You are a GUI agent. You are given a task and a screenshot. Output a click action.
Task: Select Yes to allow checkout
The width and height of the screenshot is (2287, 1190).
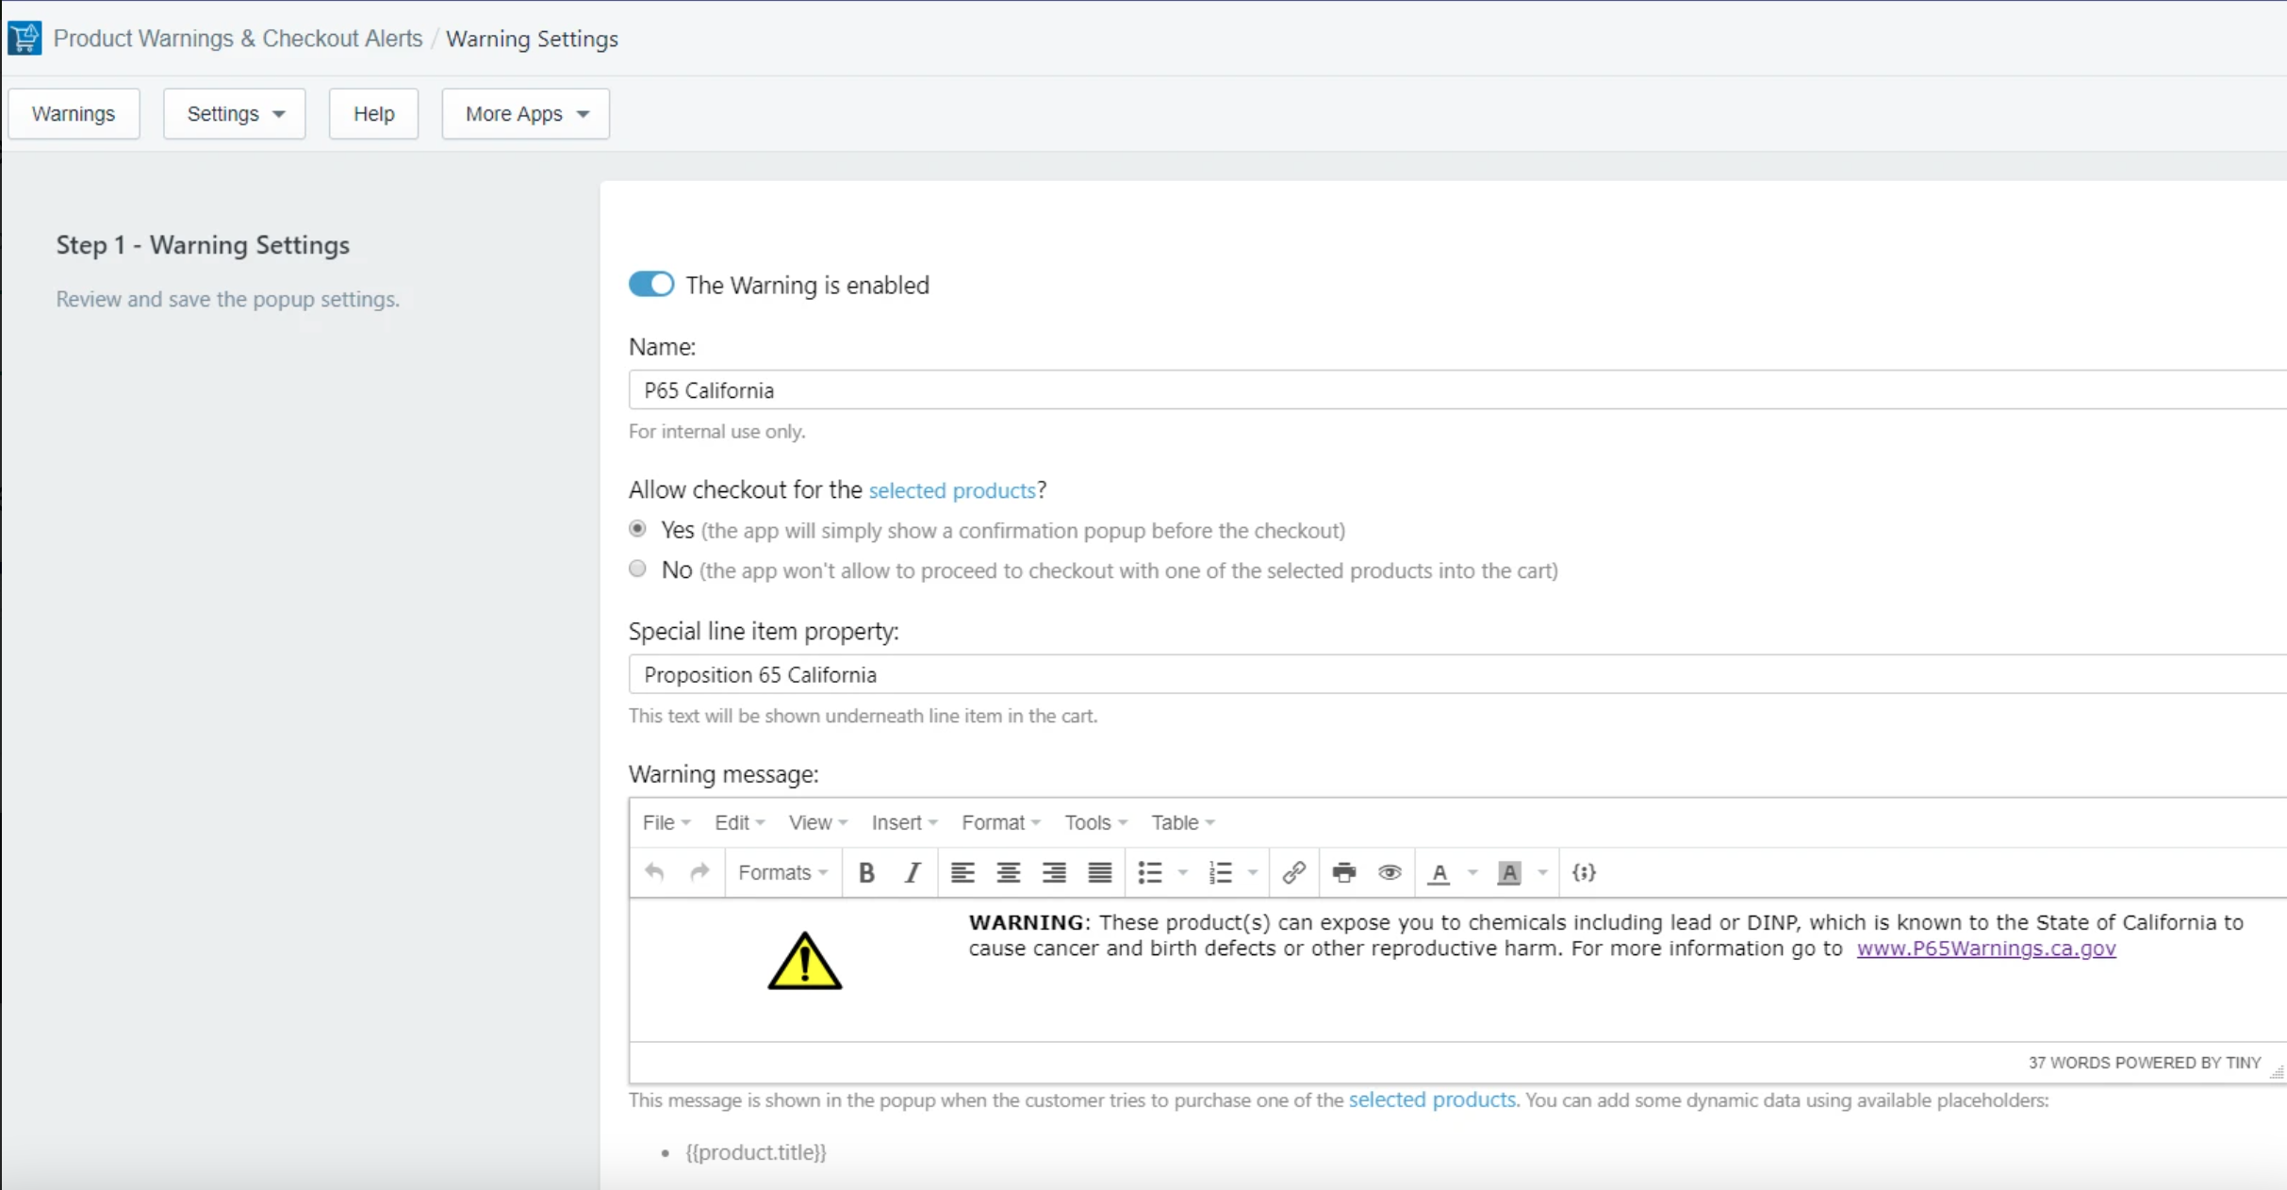coord(638,529)
